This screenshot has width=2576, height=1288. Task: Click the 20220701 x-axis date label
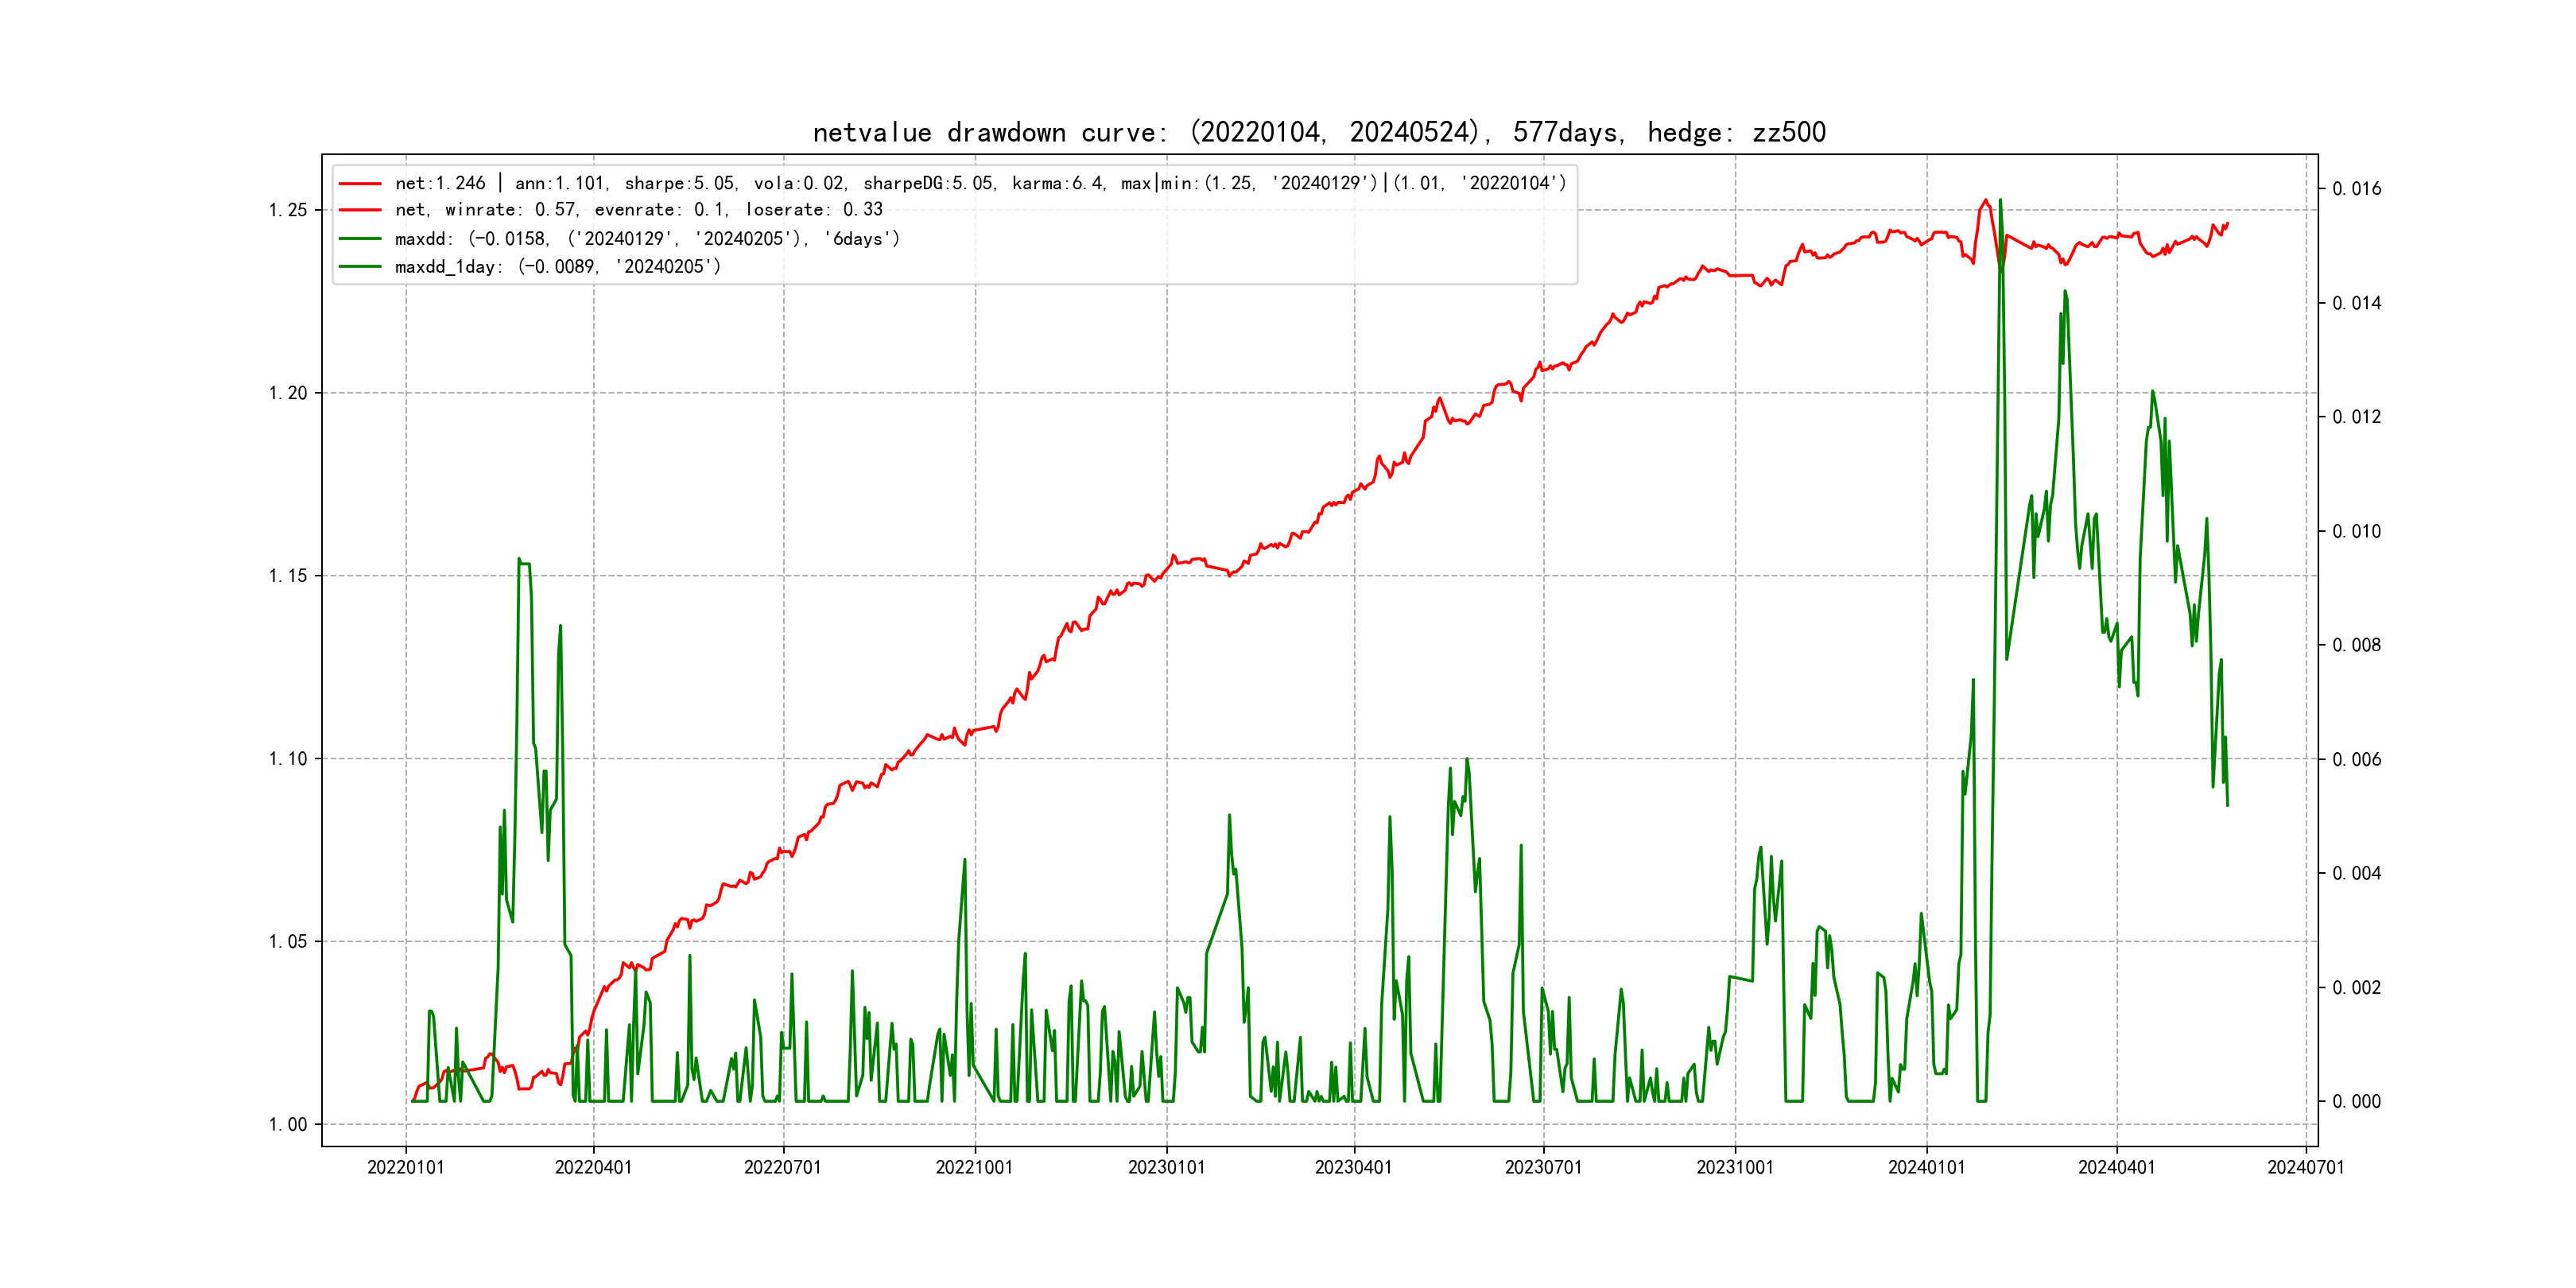point(782,1167)
